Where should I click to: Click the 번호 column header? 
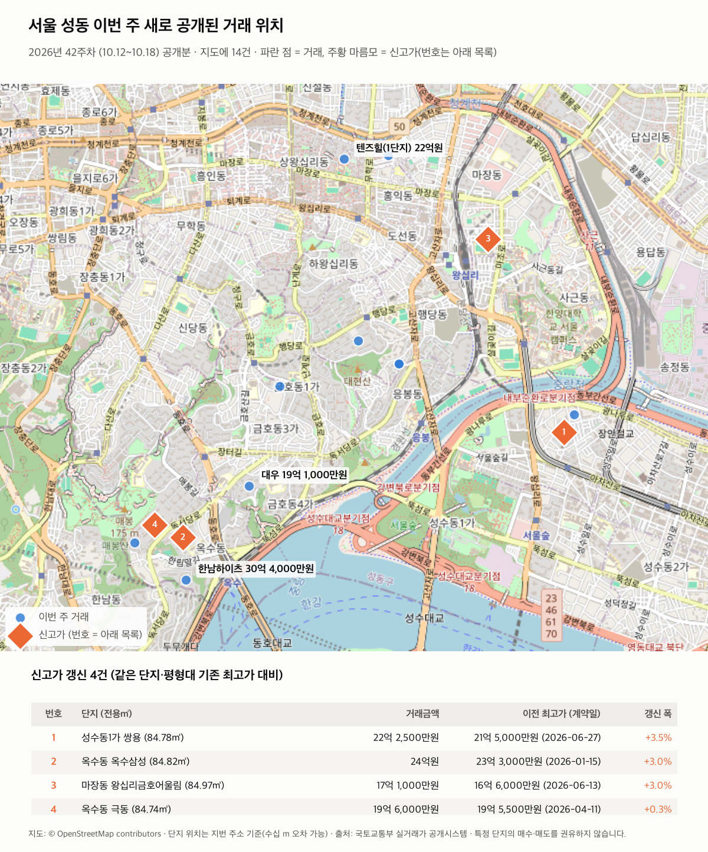click(x=54, y=714)
